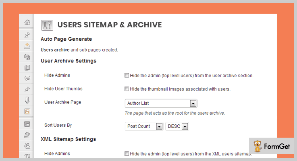Tick Hide Admins under XML Sitemap Settings
The width and height of the screenshot is (297, 161).
127,154
